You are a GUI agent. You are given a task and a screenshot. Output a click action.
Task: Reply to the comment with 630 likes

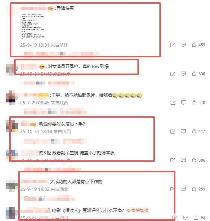[183, 74]
